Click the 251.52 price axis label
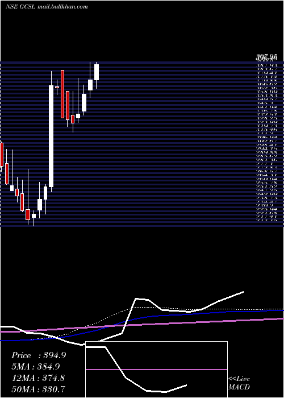 267,186
